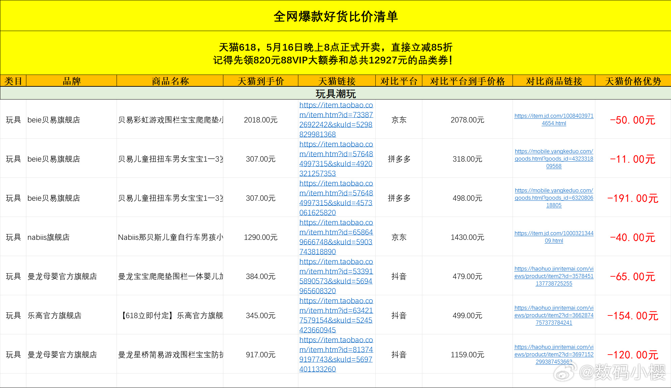Image resolution: width=671 pixels, height=388 pixels.
Task: Select the 天猫到手价 column header
Action: (x=260, y=81)
